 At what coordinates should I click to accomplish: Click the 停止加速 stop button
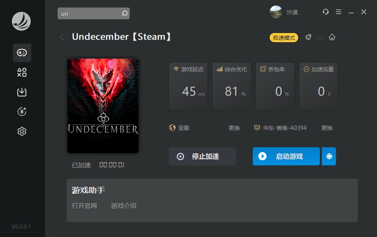(x=202, y=156)
